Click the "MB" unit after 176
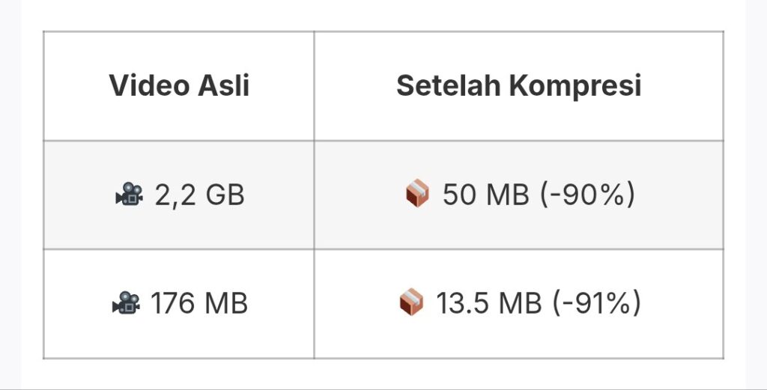767x390 pixels. [x=225, y=304]
